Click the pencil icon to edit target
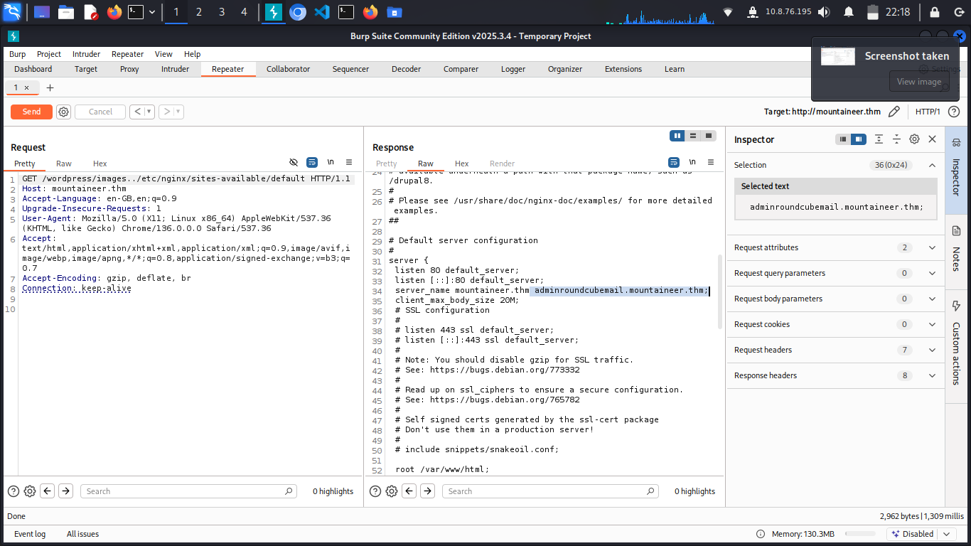The height and width of the screenshot is (546, 971). click(x=894, y=112)
